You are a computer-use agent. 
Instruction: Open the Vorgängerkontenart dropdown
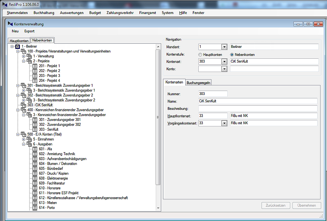click(224, 123)
